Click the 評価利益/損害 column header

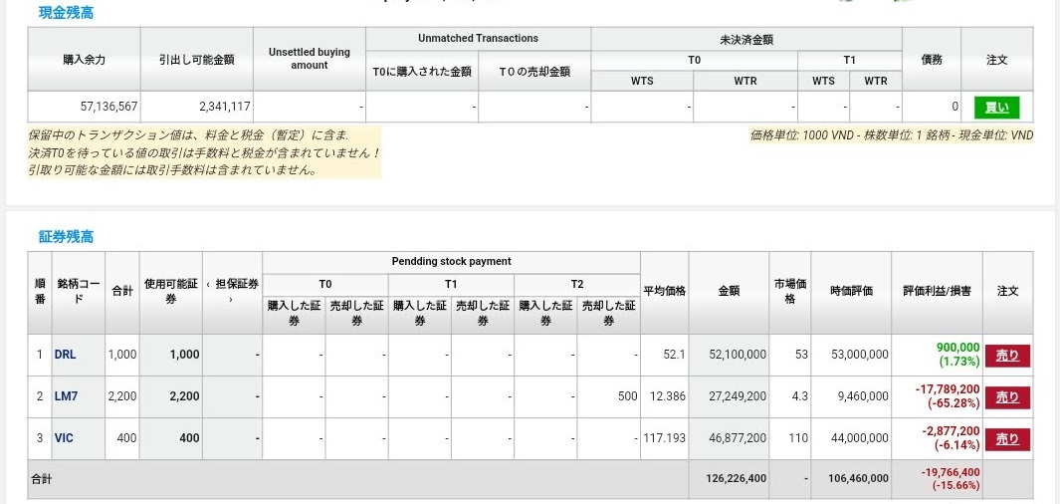(x=936, y=291)
